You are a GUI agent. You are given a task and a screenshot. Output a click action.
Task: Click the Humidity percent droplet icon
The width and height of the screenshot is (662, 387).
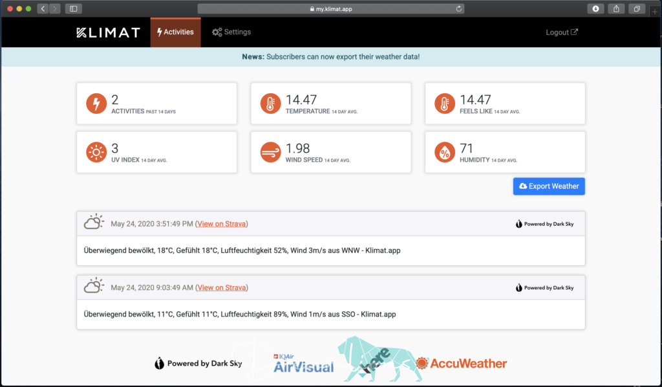445,153
